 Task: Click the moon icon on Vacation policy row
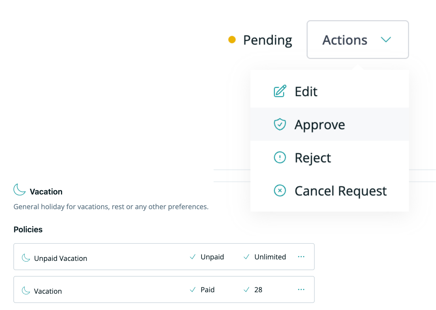26,290
